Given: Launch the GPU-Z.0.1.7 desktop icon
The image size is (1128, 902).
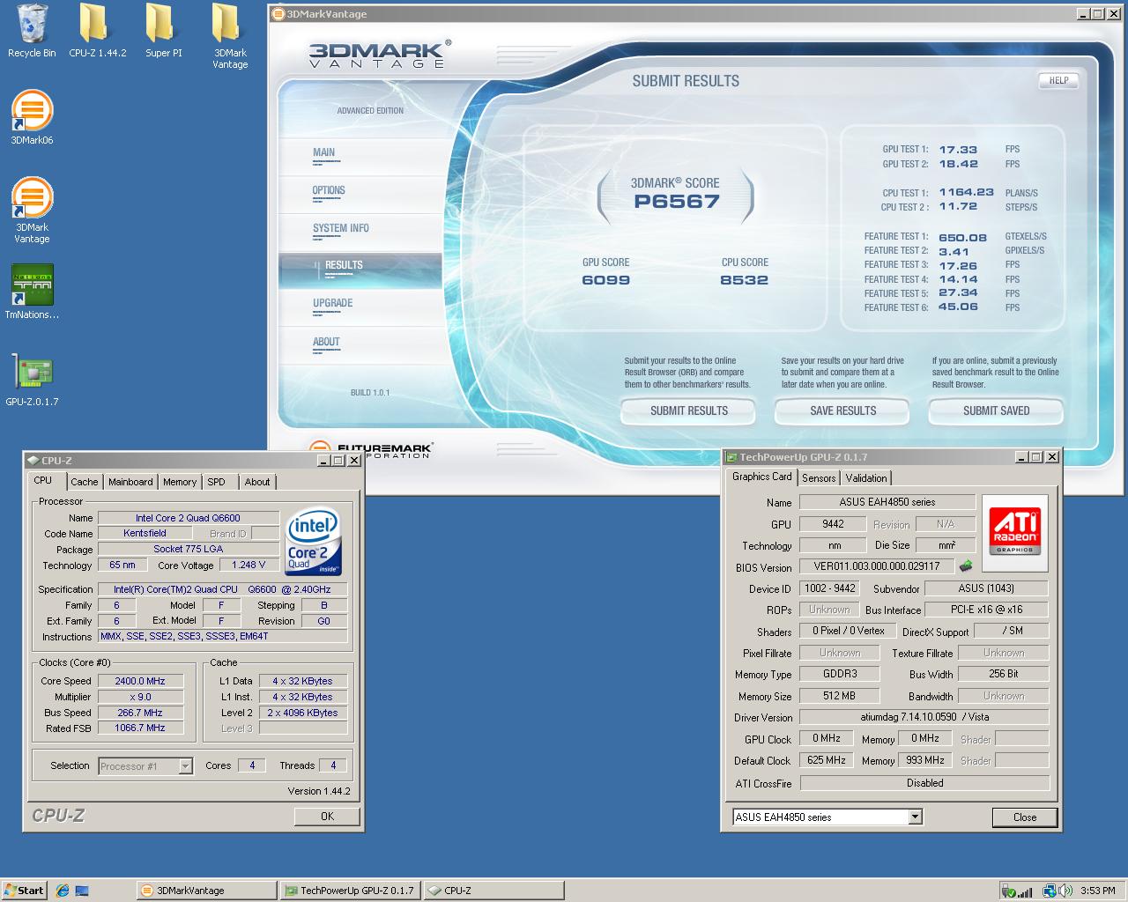Looking at the screenshot, I should (x=32, y=380).
